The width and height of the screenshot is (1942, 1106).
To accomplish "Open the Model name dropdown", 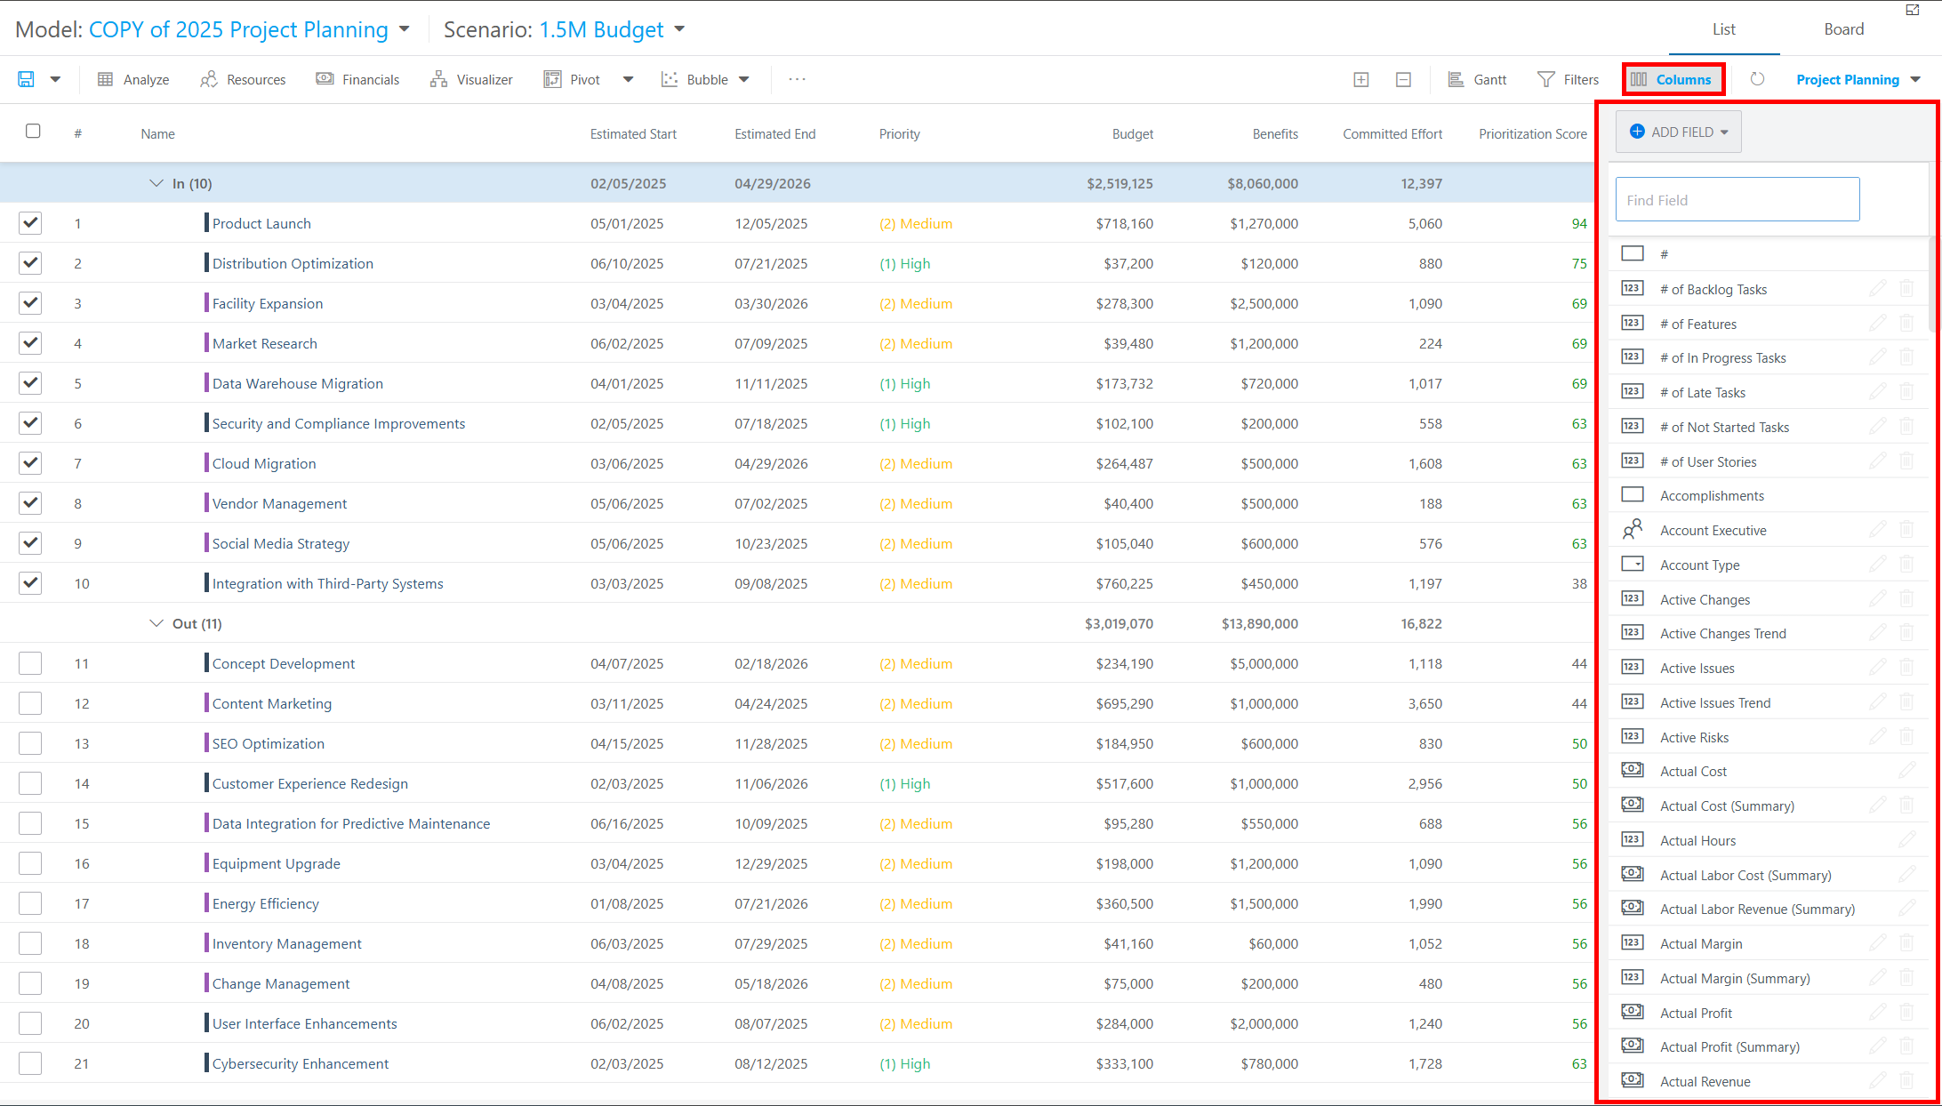I will (x=405, y=29).
